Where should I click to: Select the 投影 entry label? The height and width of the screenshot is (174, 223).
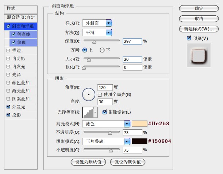coord(16,115)
